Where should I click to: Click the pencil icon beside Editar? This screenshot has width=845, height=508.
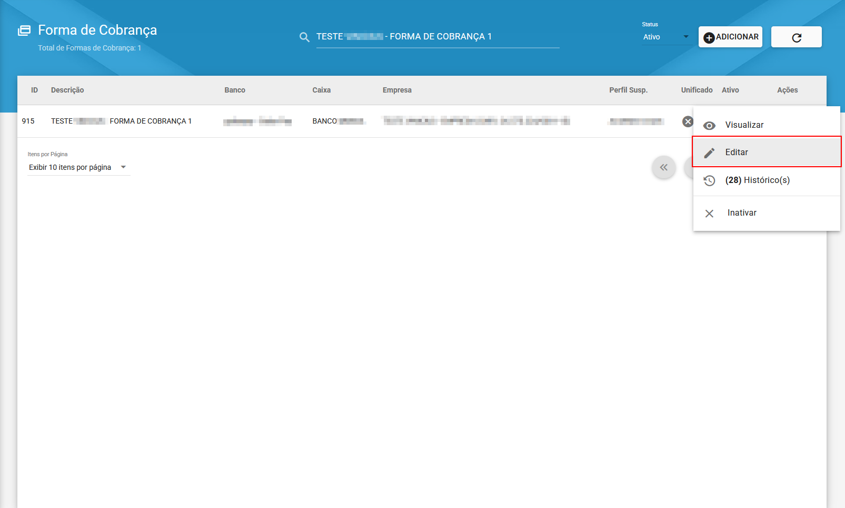[709, 153]
